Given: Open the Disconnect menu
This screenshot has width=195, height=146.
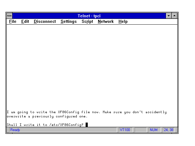Looking at the screenshot, I should pyautogui.click(x=45, y=22).
